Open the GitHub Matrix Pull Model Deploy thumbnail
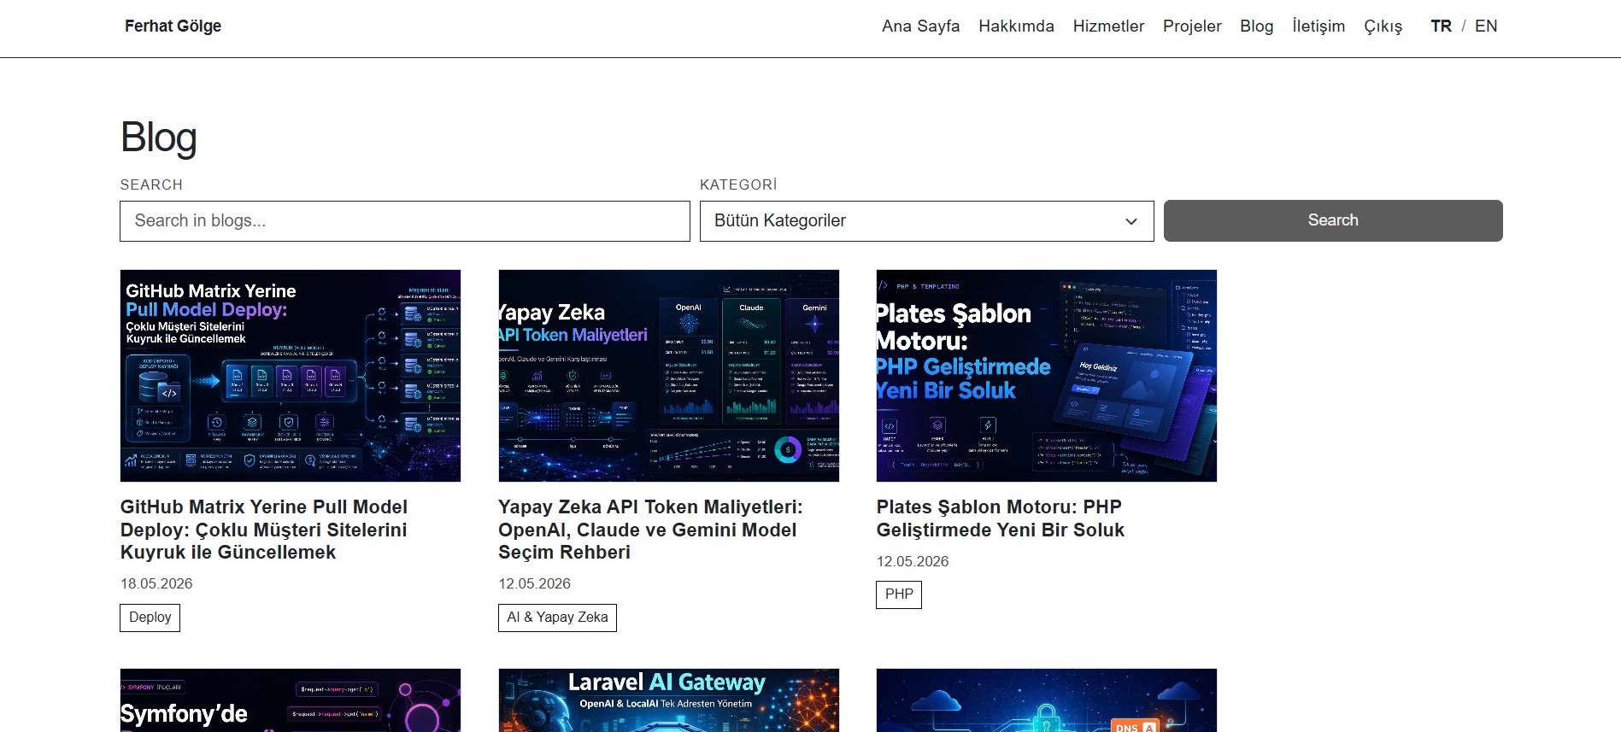 point(291,376)
